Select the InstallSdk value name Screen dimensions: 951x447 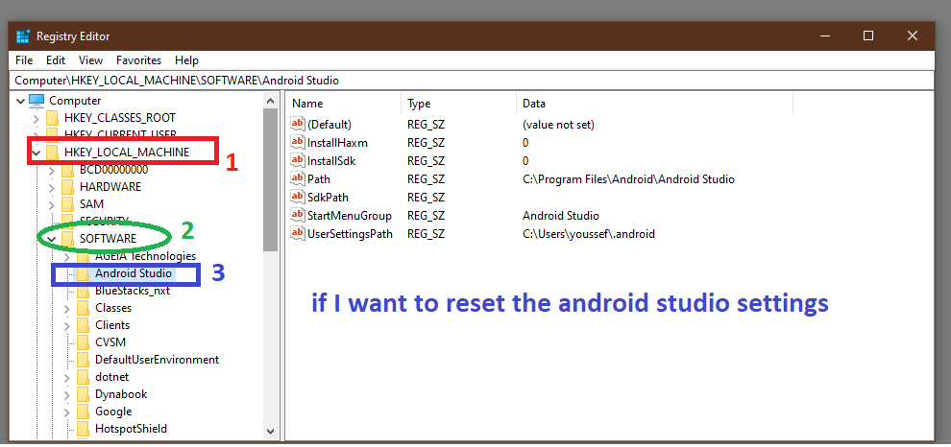(x=331, y=161)
